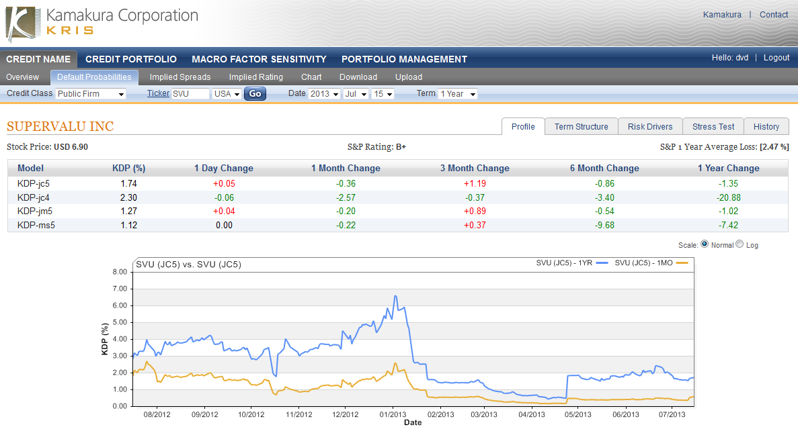Switch to the History tab
This screenshot has width=798, height=429.
coord(766,127)
